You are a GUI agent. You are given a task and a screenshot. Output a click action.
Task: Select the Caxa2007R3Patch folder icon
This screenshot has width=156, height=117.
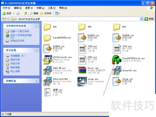(x=47, y=38)
